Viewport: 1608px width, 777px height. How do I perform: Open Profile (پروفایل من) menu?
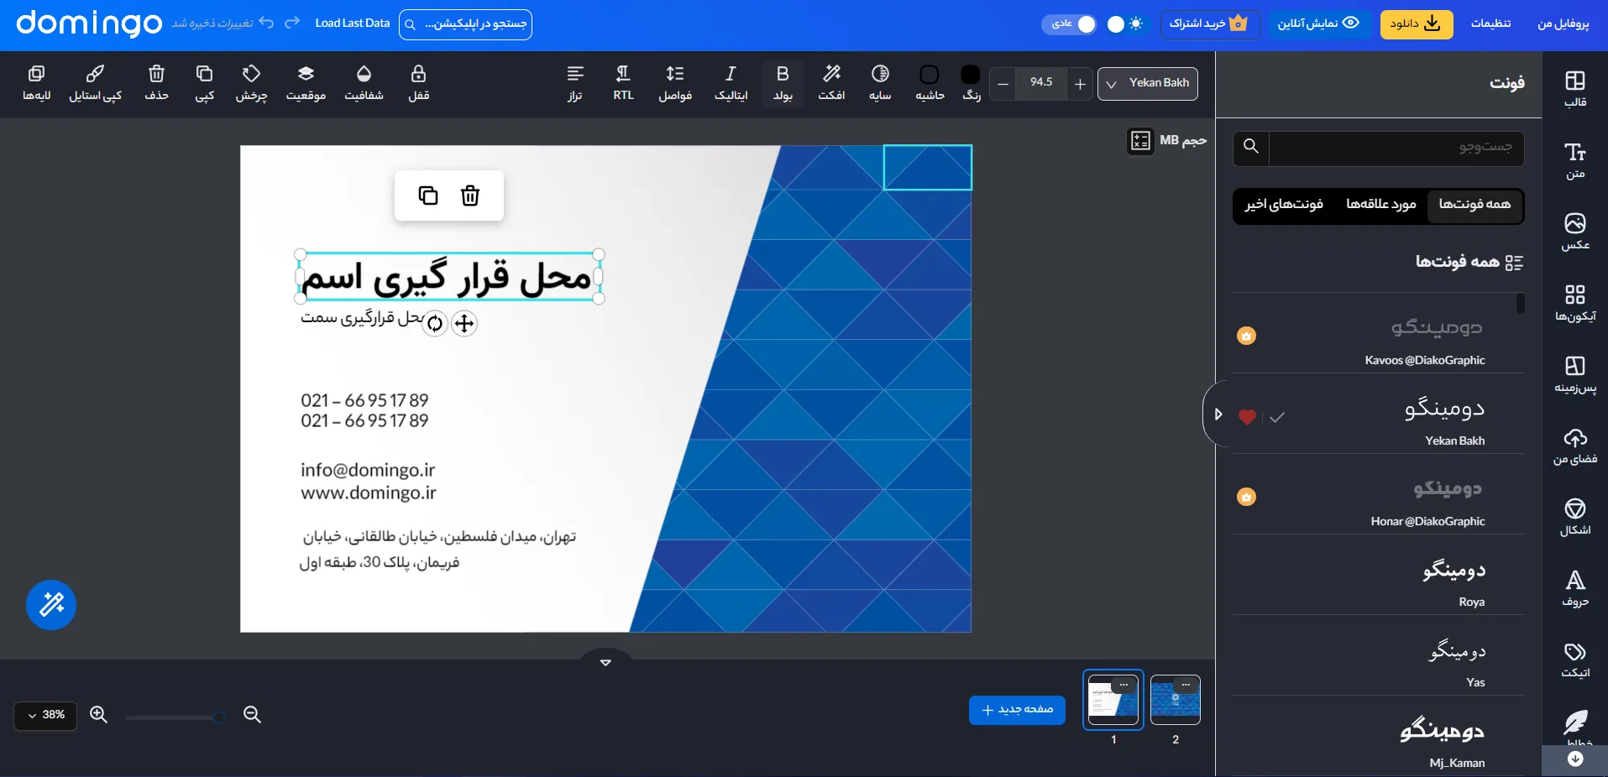click(x=1563, y=23)
